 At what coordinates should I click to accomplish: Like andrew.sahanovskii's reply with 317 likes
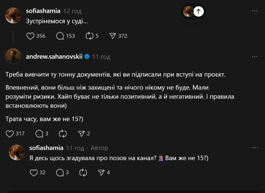click(10, 133)
